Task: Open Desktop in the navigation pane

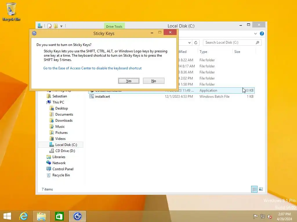Action: (61, 108)
